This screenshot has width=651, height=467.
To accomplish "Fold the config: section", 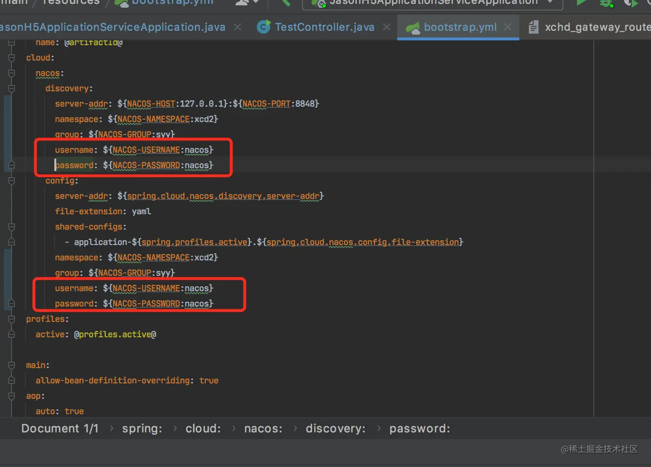I will click(x=12, y=181).
